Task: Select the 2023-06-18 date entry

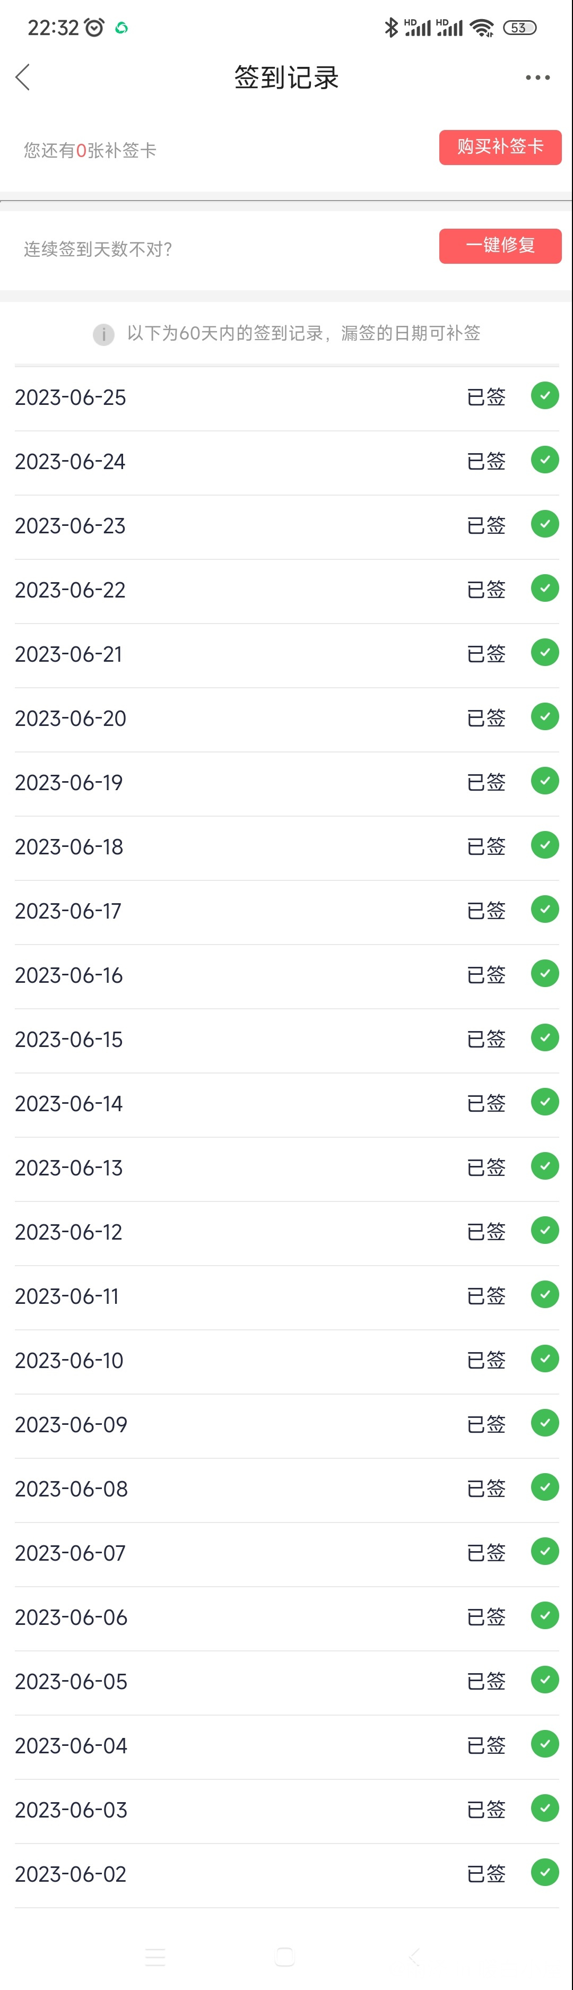Action: point(69,847)
